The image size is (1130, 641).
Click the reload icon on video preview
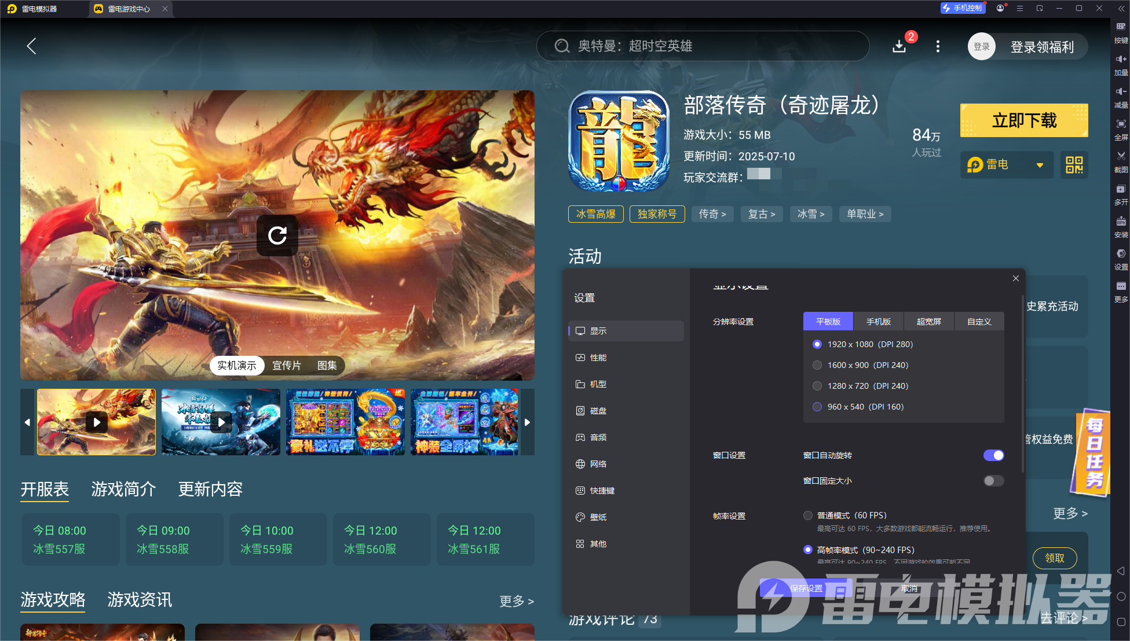277,235
